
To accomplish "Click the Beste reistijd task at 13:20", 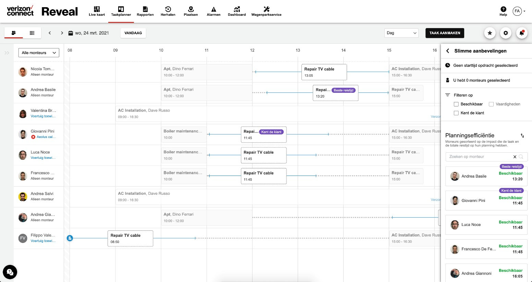I will point(335,93).
